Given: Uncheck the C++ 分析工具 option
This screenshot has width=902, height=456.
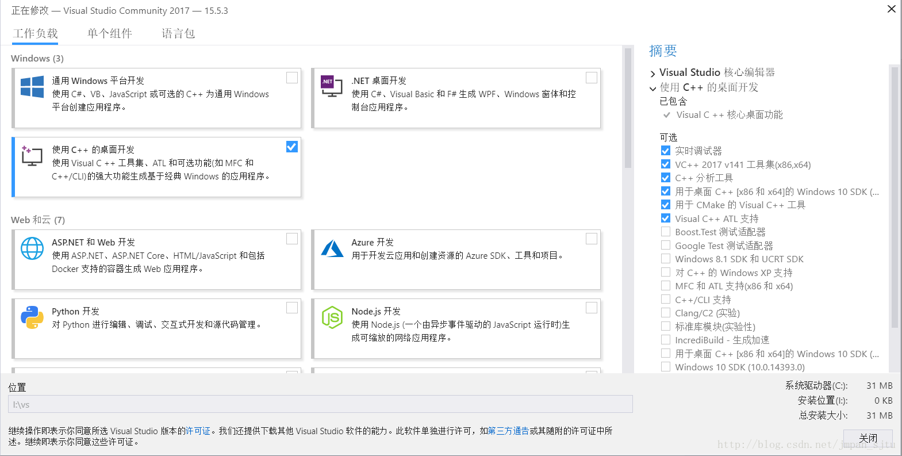Looking at the screenshot, I should (666, 178).
